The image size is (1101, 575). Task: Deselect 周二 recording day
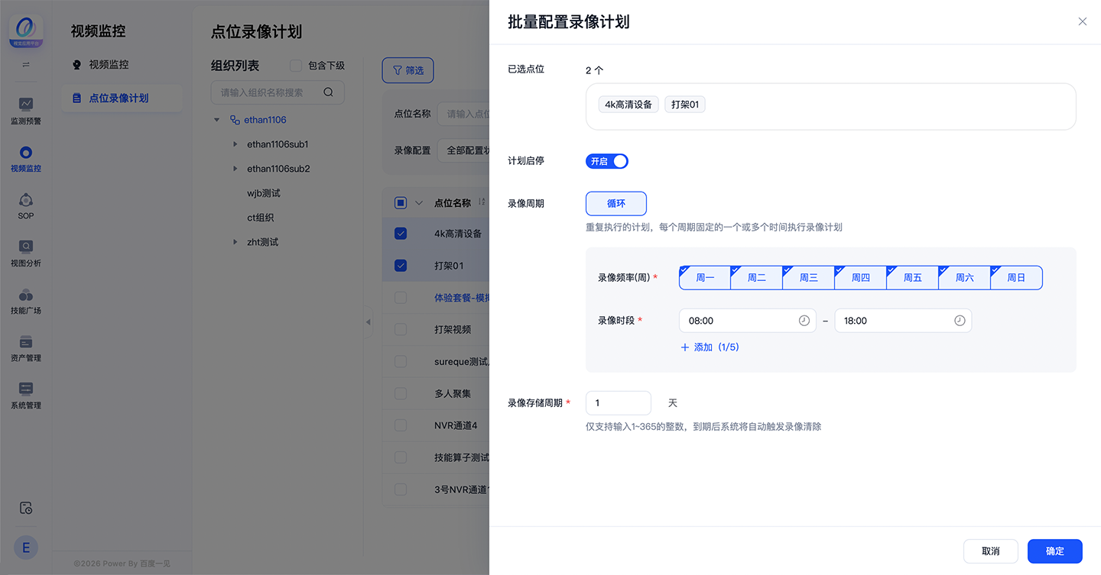(757, 278)
